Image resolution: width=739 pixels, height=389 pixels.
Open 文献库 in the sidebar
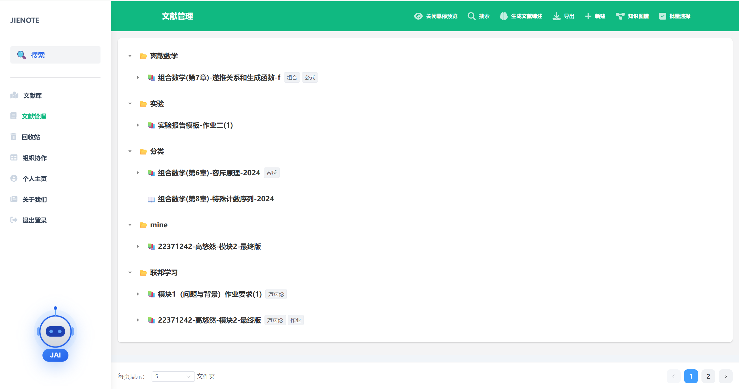(x=32, y=95)
